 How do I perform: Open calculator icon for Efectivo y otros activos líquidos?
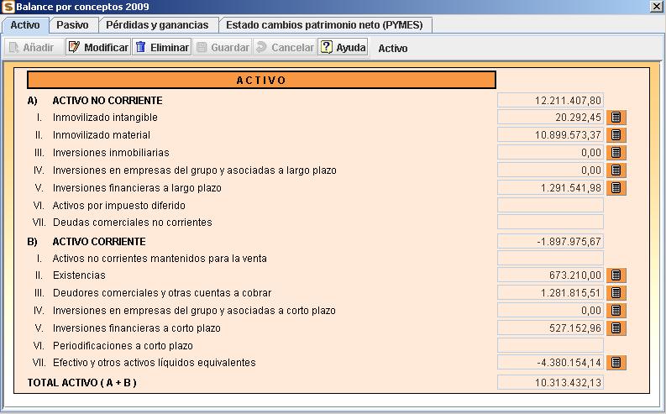point(616,363)
